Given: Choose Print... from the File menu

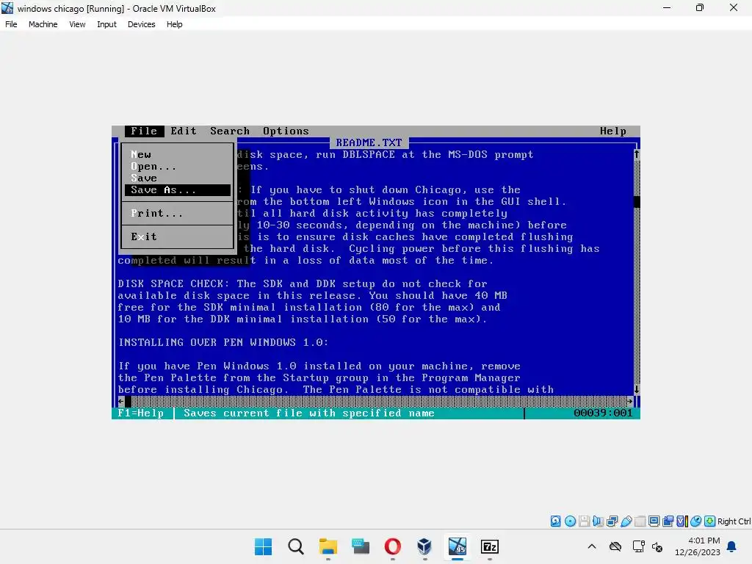Looking at the screenshot, I should tap(178, 214).
